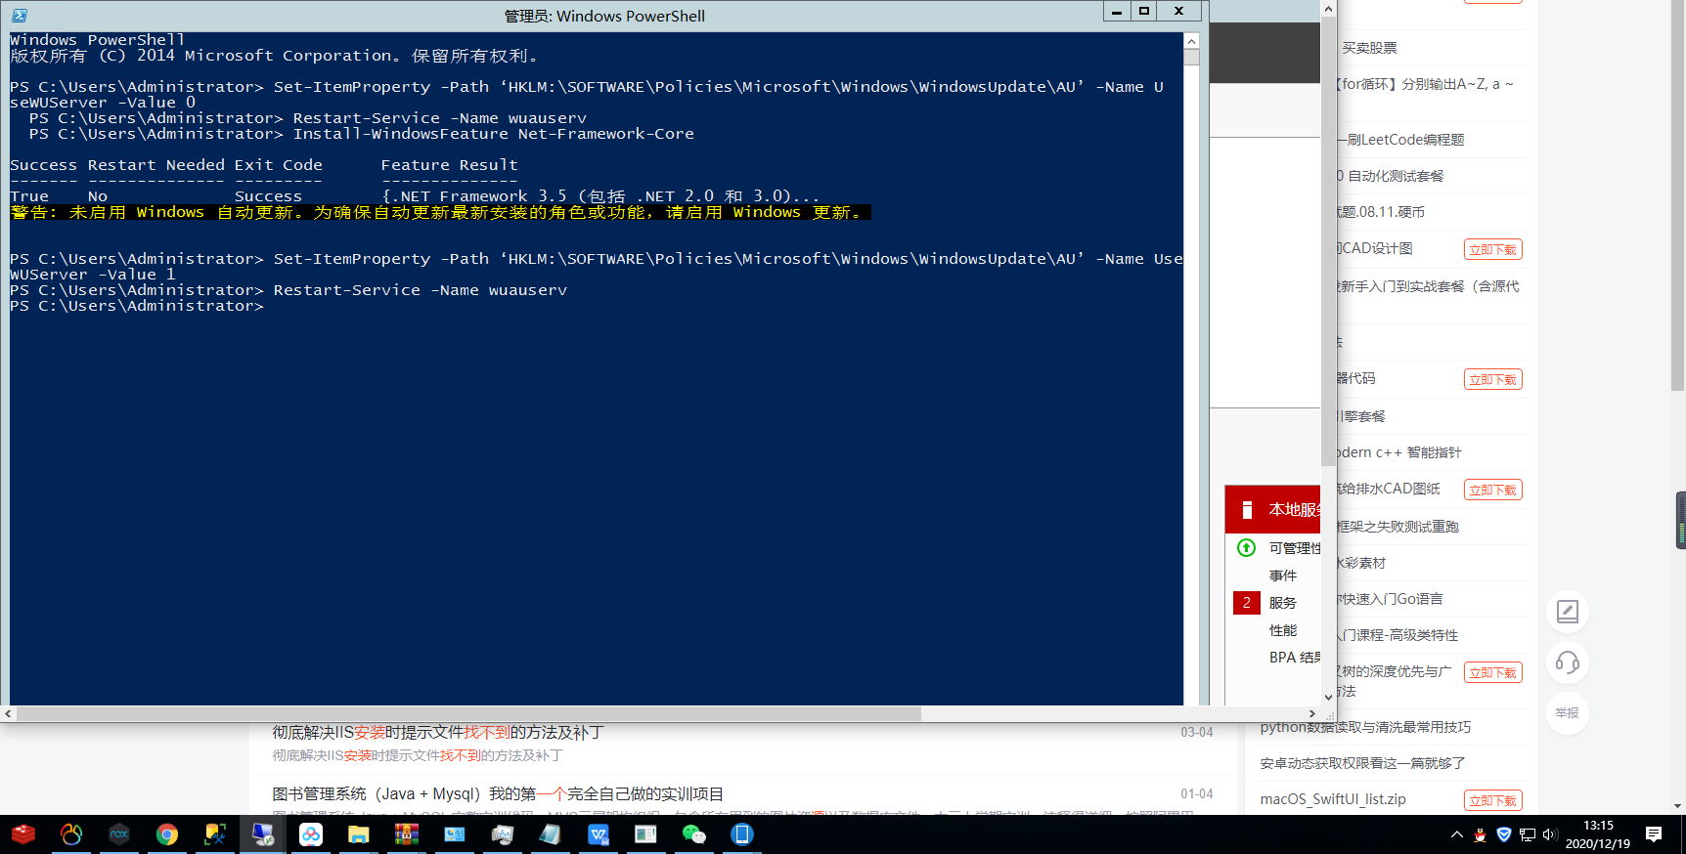The width and height of the screenshot is (1686, 854).
Task: Click the 03-04 date on the IIS article
Action: point(1196,732)
